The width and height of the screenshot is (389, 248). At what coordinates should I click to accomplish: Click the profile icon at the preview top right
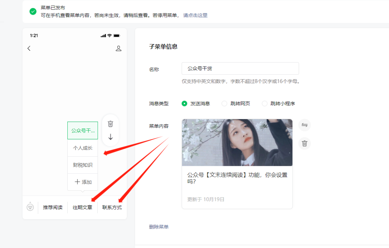(119, 48)
